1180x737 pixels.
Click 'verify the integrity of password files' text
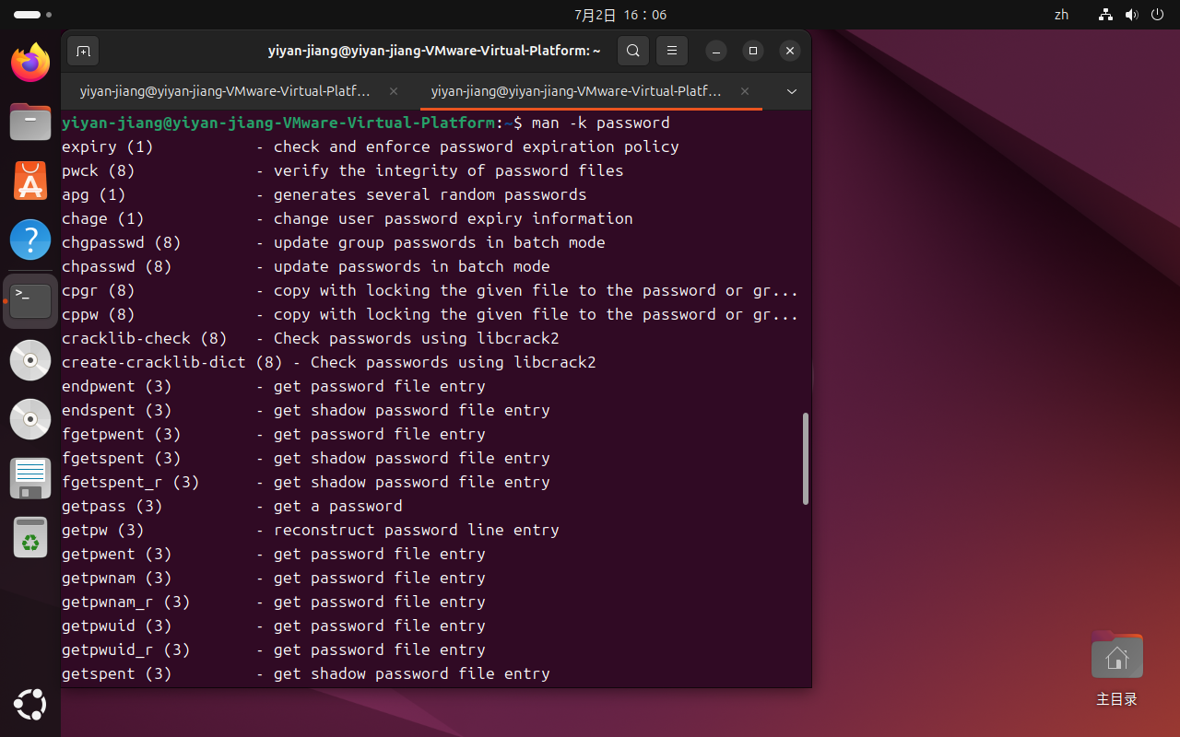pyautogui.click(x=449, y=170)
